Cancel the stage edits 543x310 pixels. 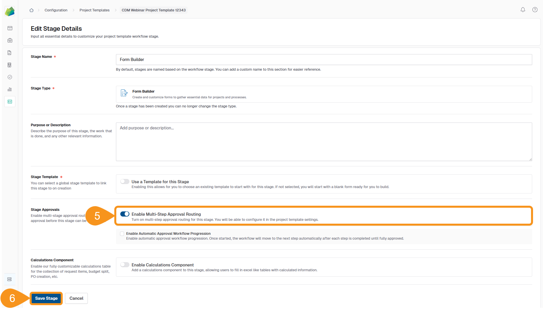coord(76,298)
